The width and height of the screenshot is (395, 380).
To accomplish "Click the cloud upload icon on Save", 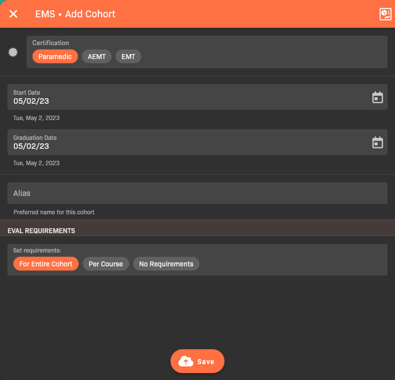I will coord(186,361).
